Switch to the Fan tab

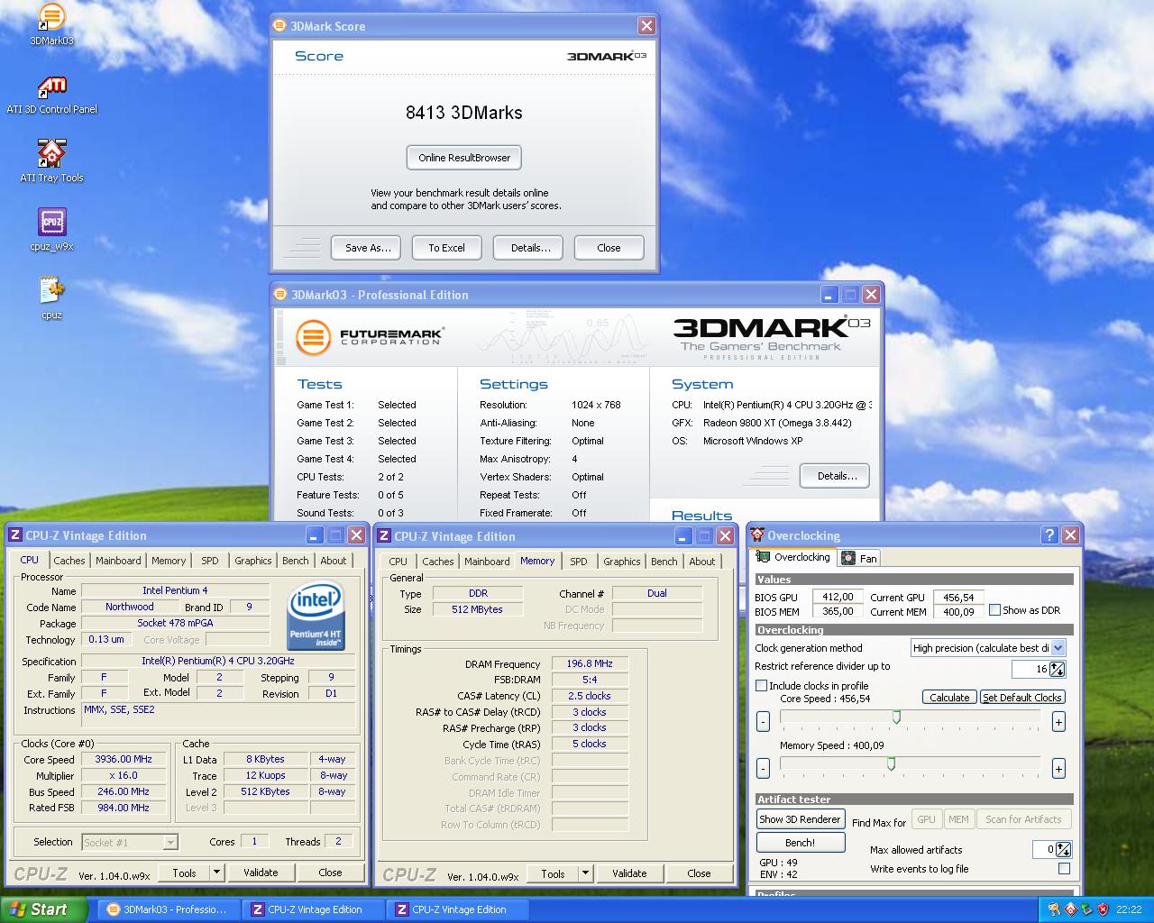pos(859,559)
